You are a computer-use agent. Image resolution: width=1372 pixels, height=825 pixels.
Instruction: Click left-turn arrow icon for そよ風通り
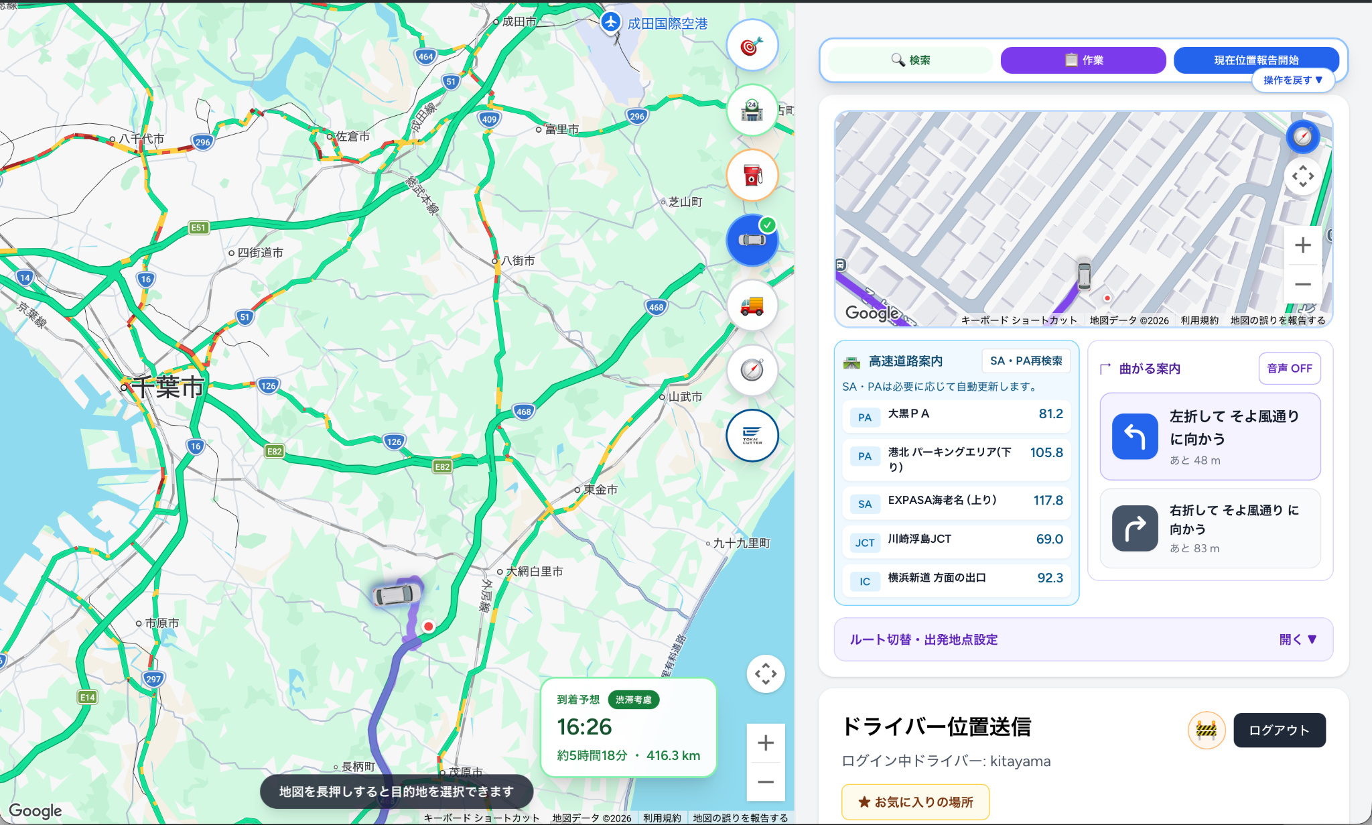(x=1135, y=436)
